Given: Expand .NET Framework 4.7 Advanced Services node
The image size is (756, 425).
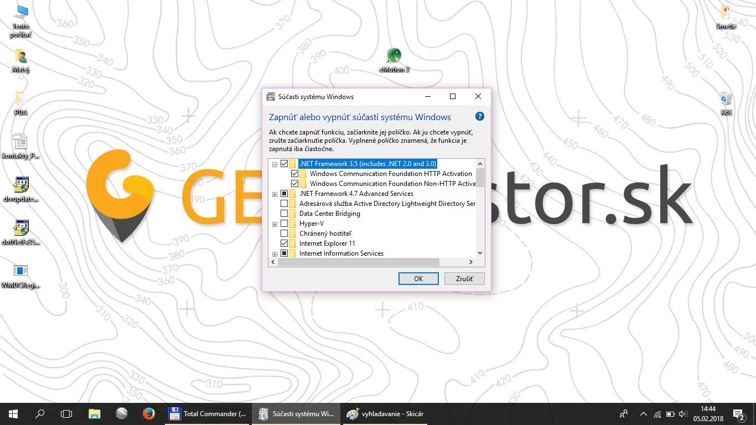Looking at the screenshot, I should click(x=275, y=194).
